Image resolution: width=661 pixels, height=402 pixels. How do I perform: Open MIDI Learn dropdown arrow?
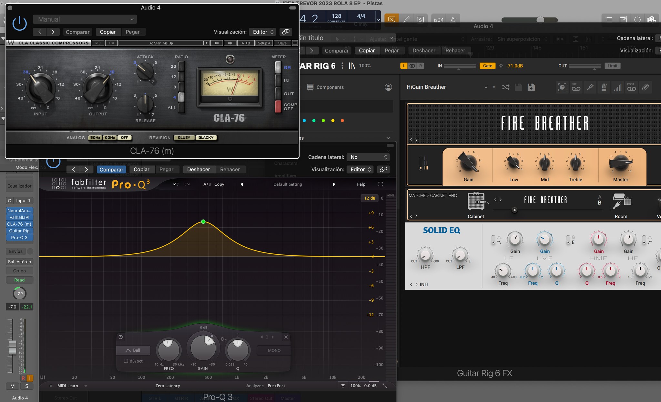pos(86,386)
